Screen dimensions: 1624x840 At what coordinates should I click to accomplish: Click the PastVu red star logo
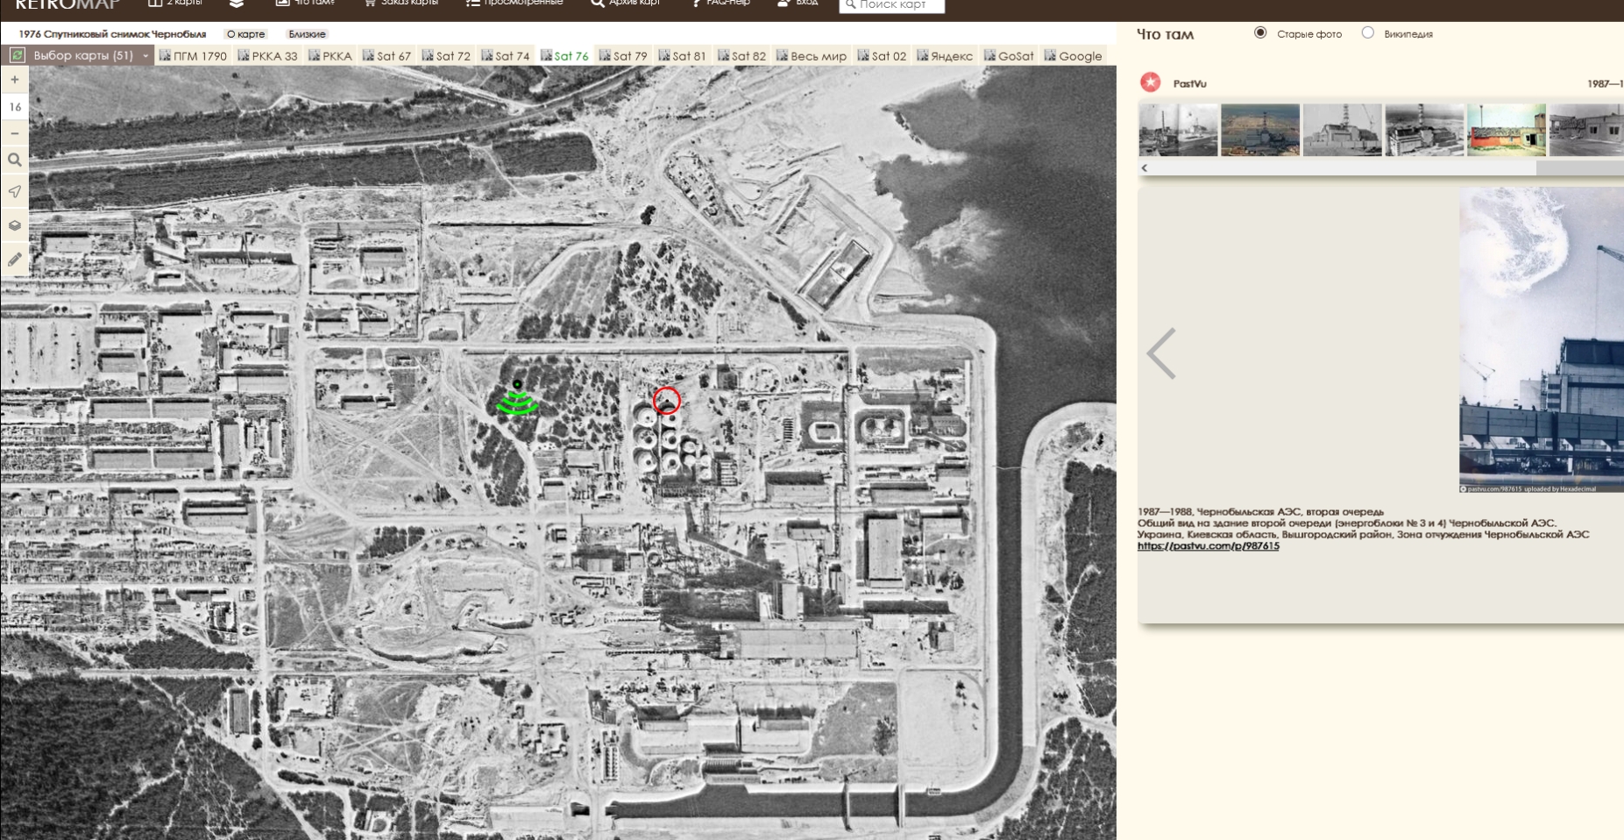click(x=1151, y=82)
